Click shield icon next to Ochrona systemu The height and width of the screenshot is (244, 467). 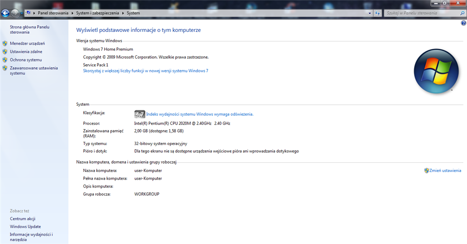(x=5, y=60)
